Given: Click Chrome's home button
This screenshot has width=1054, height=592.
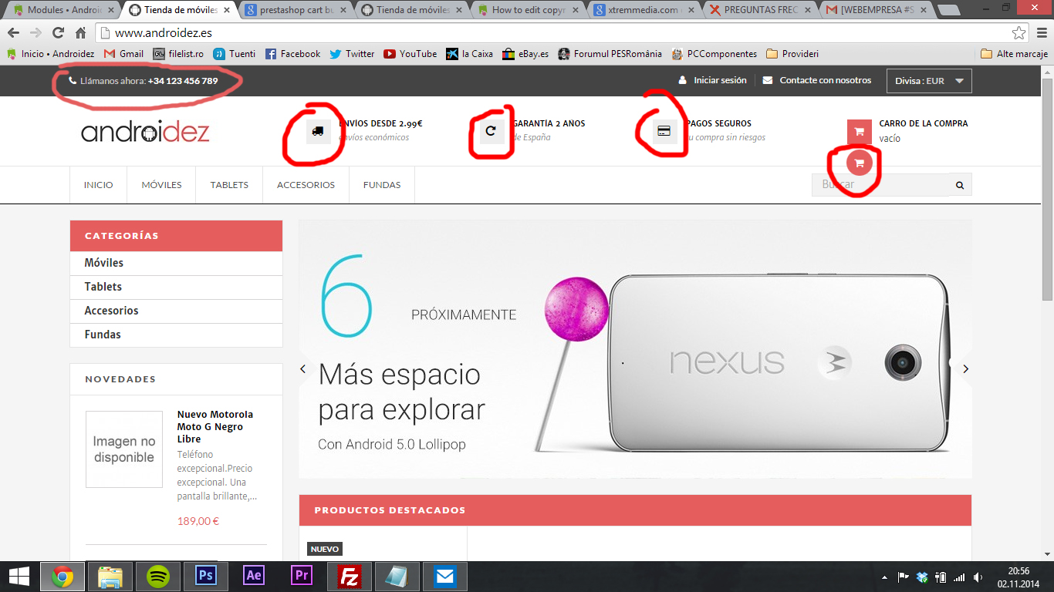Looking at the screenshot, I should pyautogui.click(x=80, y=33).
